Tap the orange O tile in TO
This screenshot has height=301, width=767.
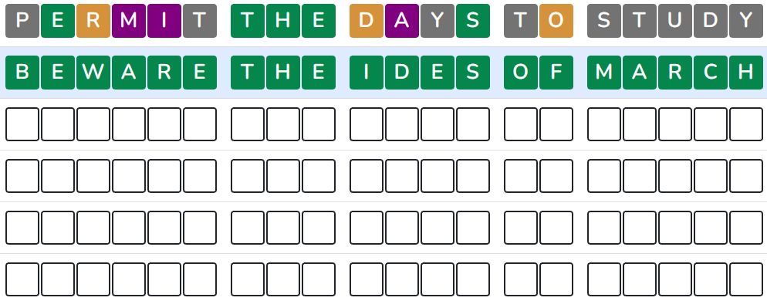click(556, 21)
